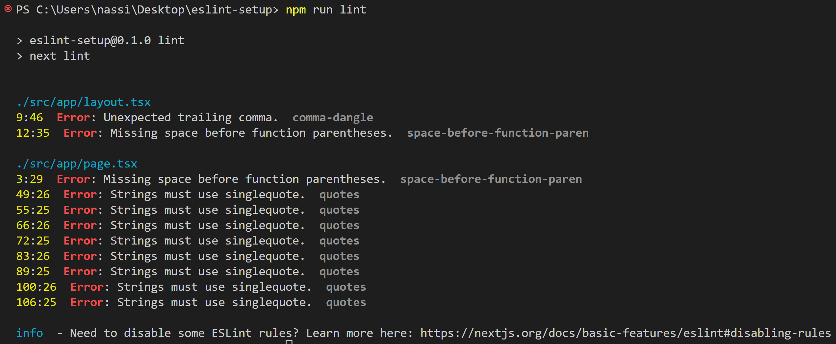Click the quotes rule for line 66:26
This screenshot has height=344, width=836.
339,225
